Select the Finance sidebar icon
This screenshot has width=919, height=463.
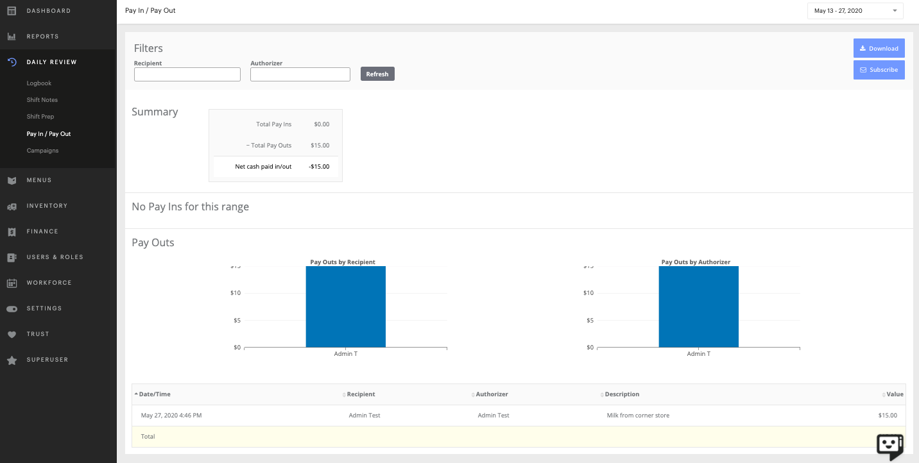(x=11, y=231)
